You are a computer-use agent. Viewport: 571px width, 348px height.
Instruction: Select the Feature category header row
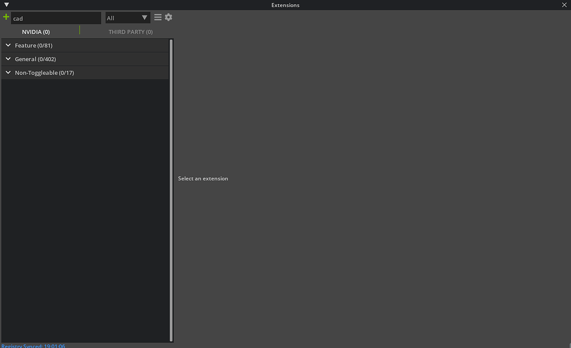[84, 45]
